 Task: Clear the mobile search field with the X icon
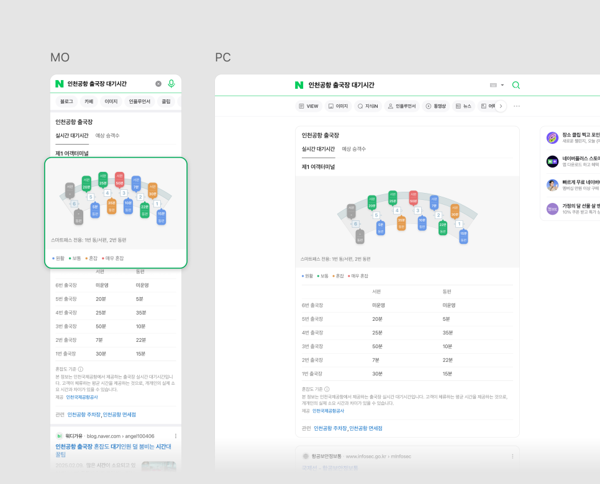click(x=158, y=84)
